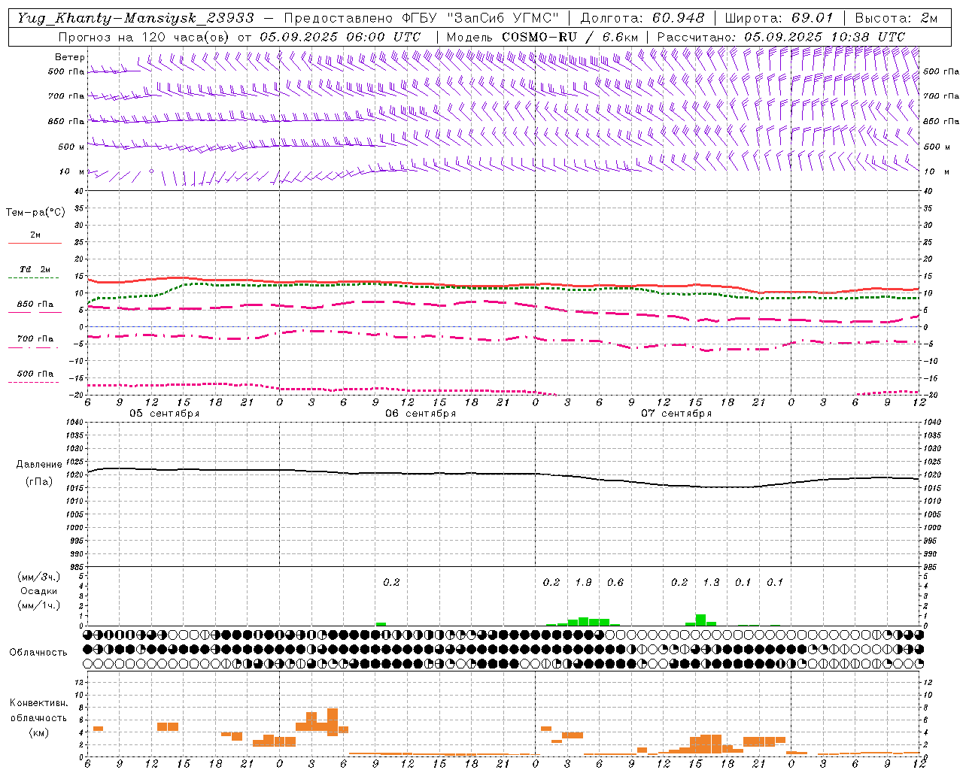
Task: Click the 'Долгота: 60.948' header field
Action: pyautogui.click(x=643, y=17)
